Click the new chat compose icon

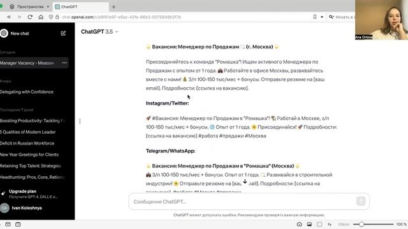[63, 33]
